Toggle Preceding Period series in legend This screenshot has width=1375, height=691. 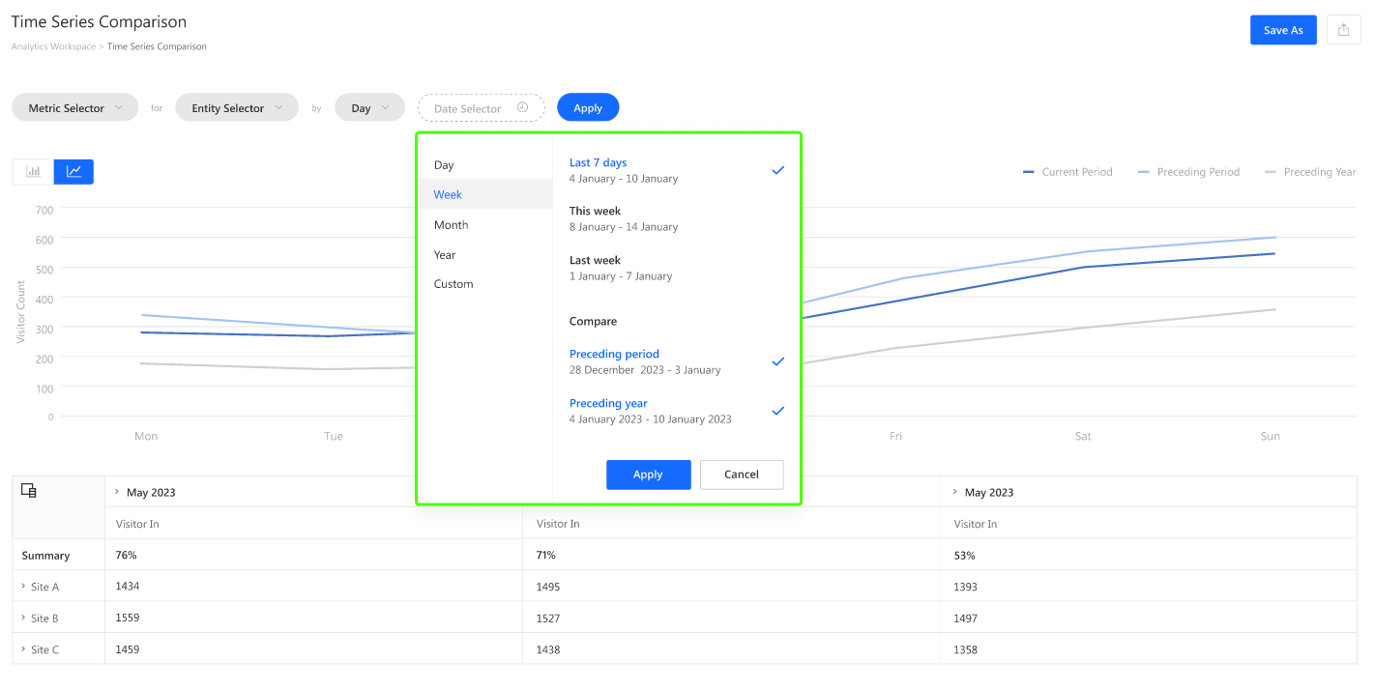click(1188, 172)
